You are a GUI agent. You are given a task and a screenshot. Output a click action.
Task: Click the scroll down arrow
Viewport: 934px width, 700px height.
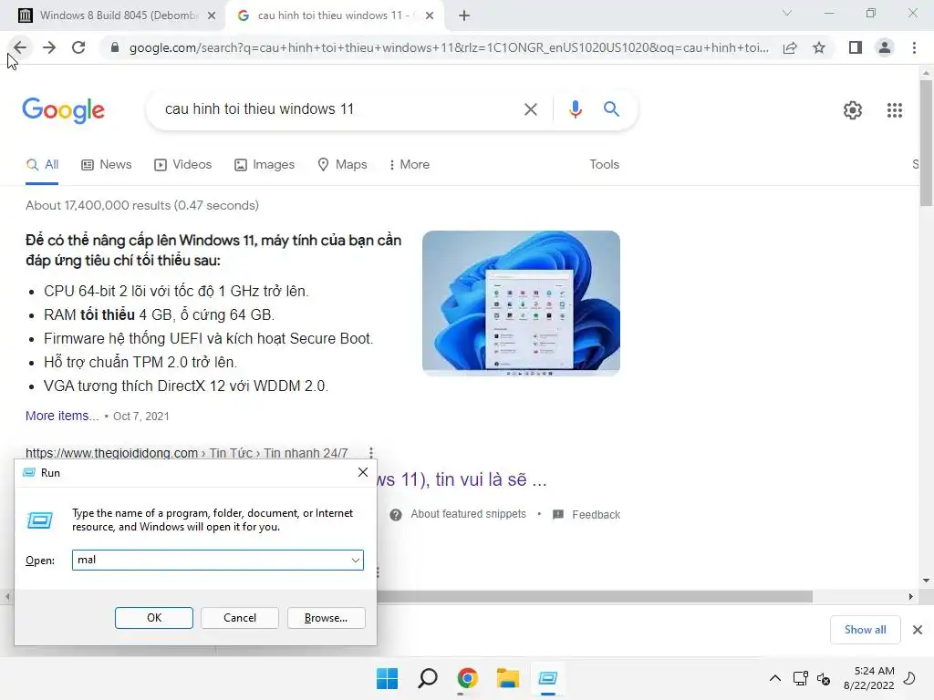pos(926,581)
